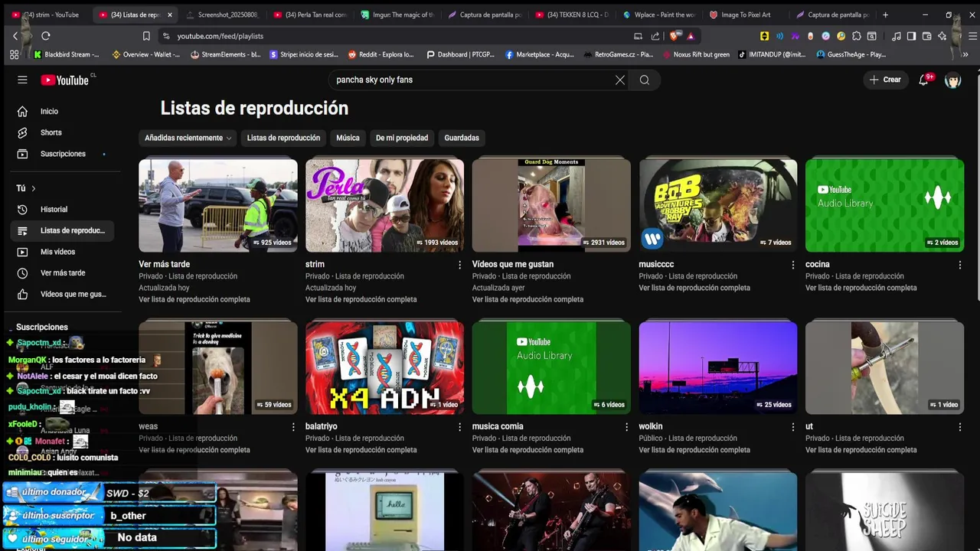Open the extensions puzzle-piece icon
The width and height of the screenshot is (980, 551).
857,36
